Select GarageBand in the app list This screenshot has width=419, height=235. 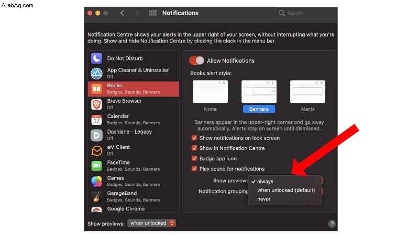pyautogui.click(x=134, y=197)
